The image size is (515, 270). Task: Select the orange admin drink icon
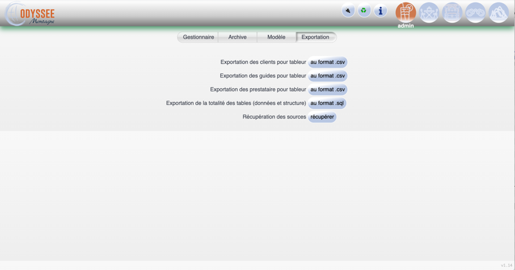406,12
